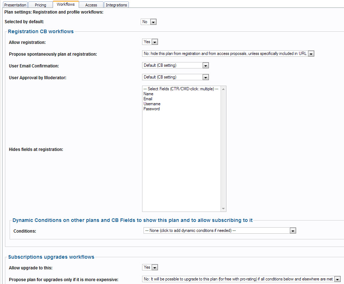Select the Workflows tab
Viewport: 344px width, 284px height.
pos(66,5)
